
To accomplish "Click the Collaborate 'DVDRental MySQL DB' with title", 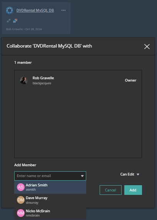I will pos(49,46).
